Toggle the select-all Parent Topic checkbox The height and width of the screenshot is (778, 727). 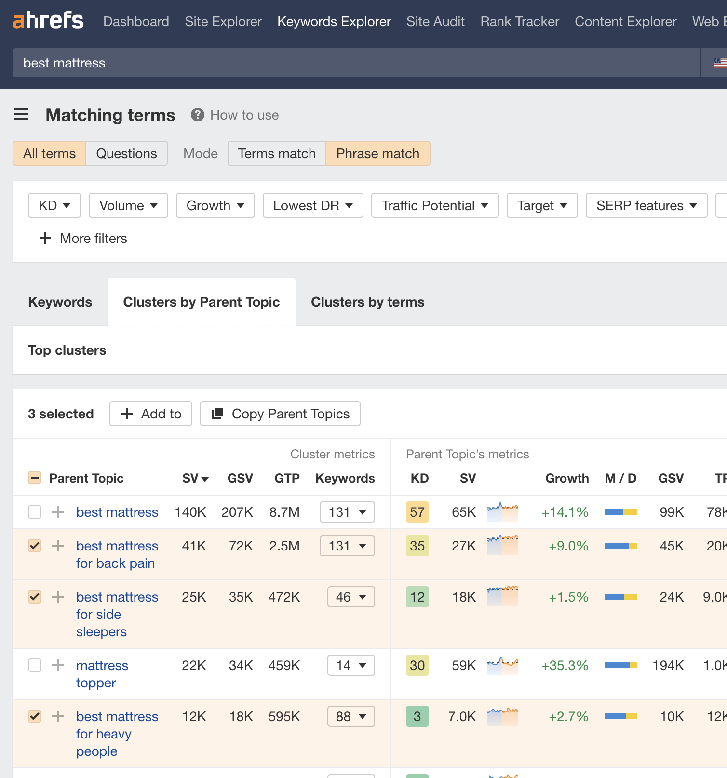click(x=35, y=478)
